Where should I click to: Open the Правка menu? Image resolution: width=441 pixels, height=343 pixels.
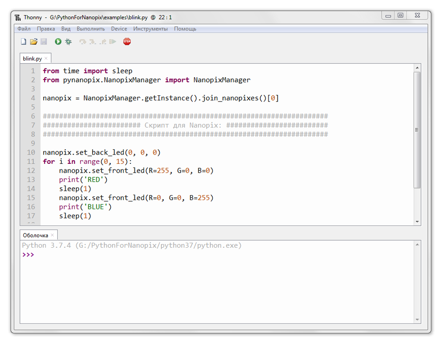point(46,29)
